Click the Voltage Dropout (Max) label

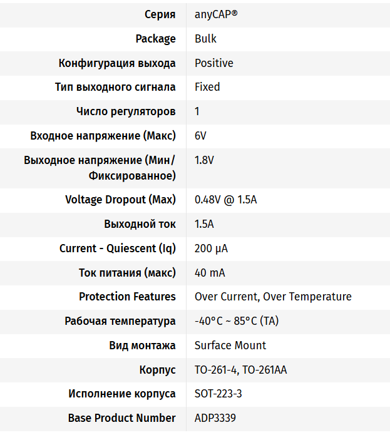click(x=120, y=200)
